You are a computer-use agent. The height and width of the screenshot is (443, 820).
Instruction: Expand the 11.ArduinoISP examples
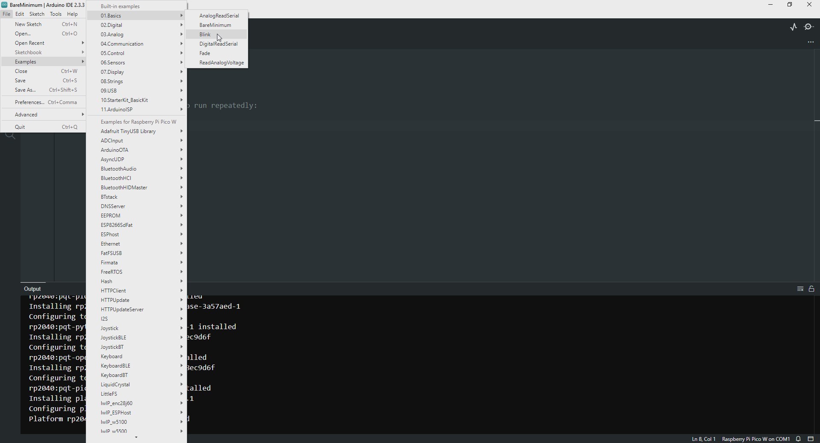point(137,110)
